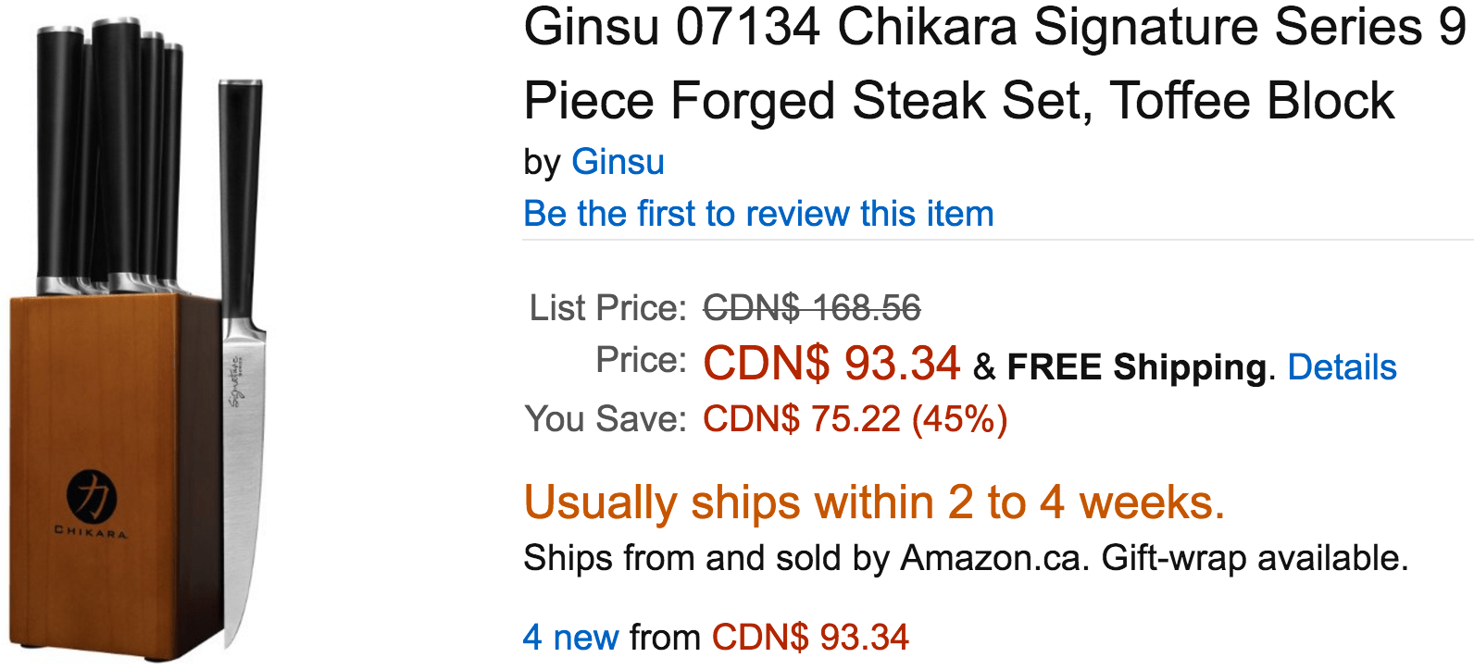The height and width of the screenshot is (670, 1474).
Task: View the '4 new' offers link
Action: coord(570,638)
